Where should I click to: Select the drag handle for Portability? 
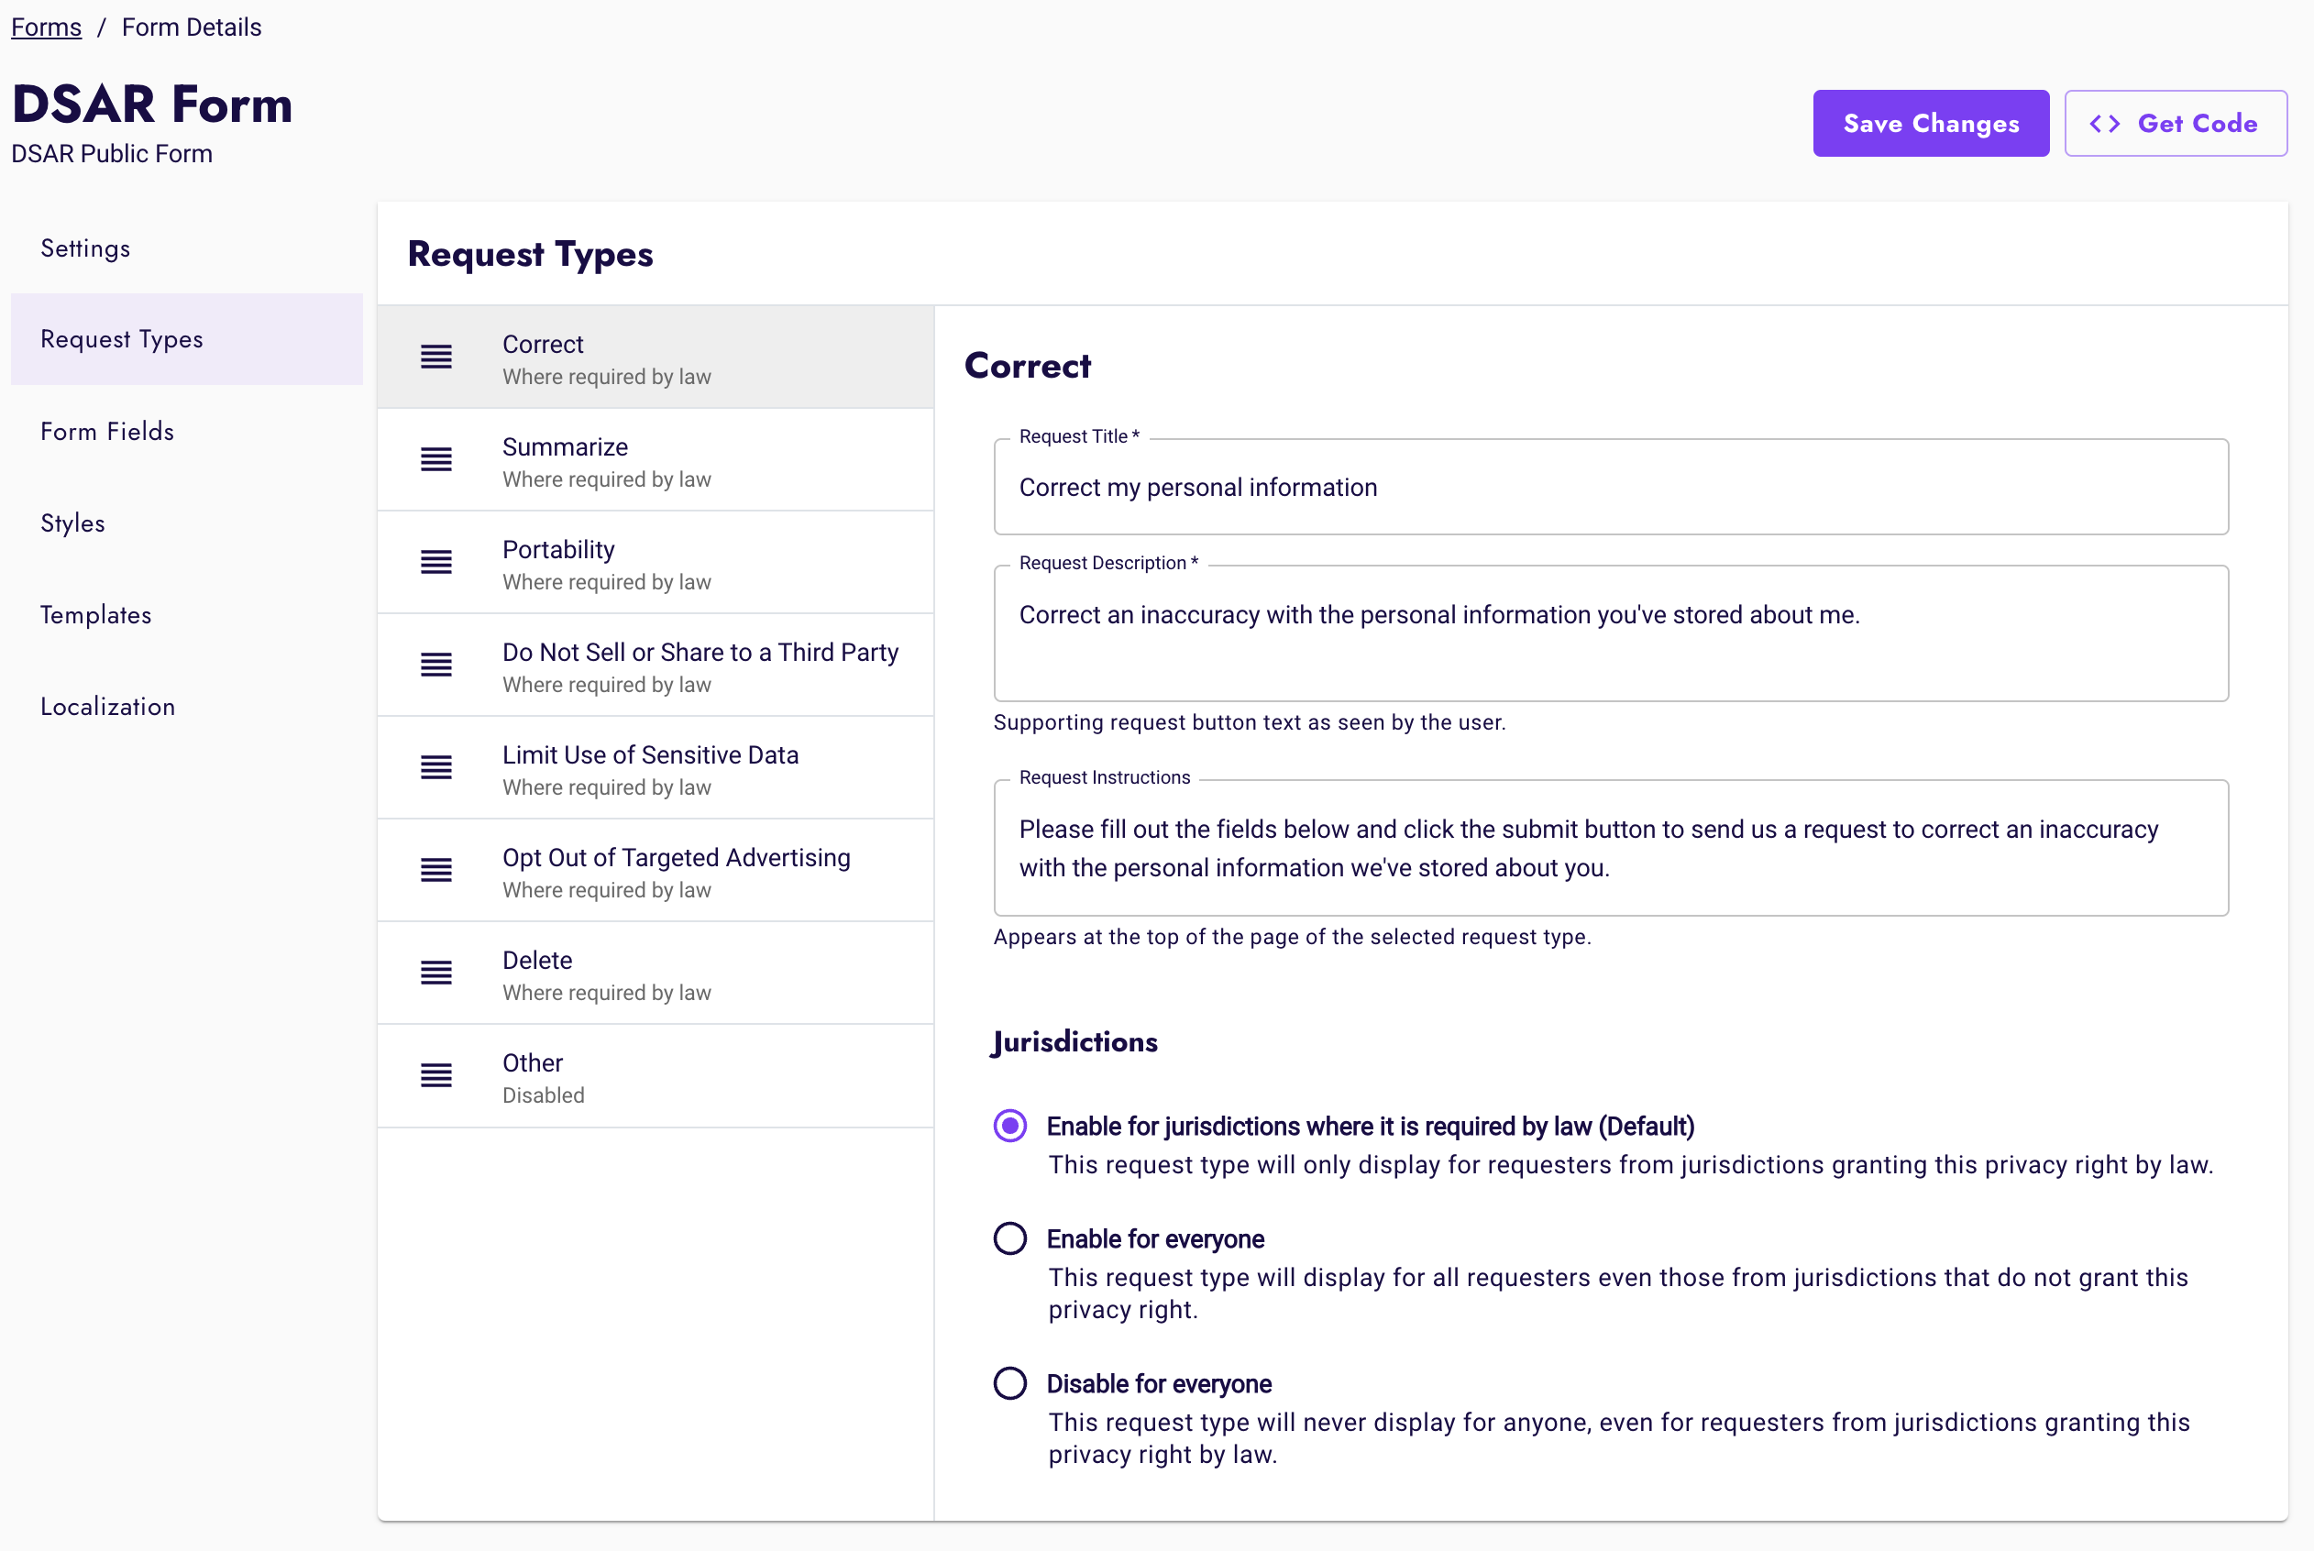pyautogui.click(x=436, y=562)
